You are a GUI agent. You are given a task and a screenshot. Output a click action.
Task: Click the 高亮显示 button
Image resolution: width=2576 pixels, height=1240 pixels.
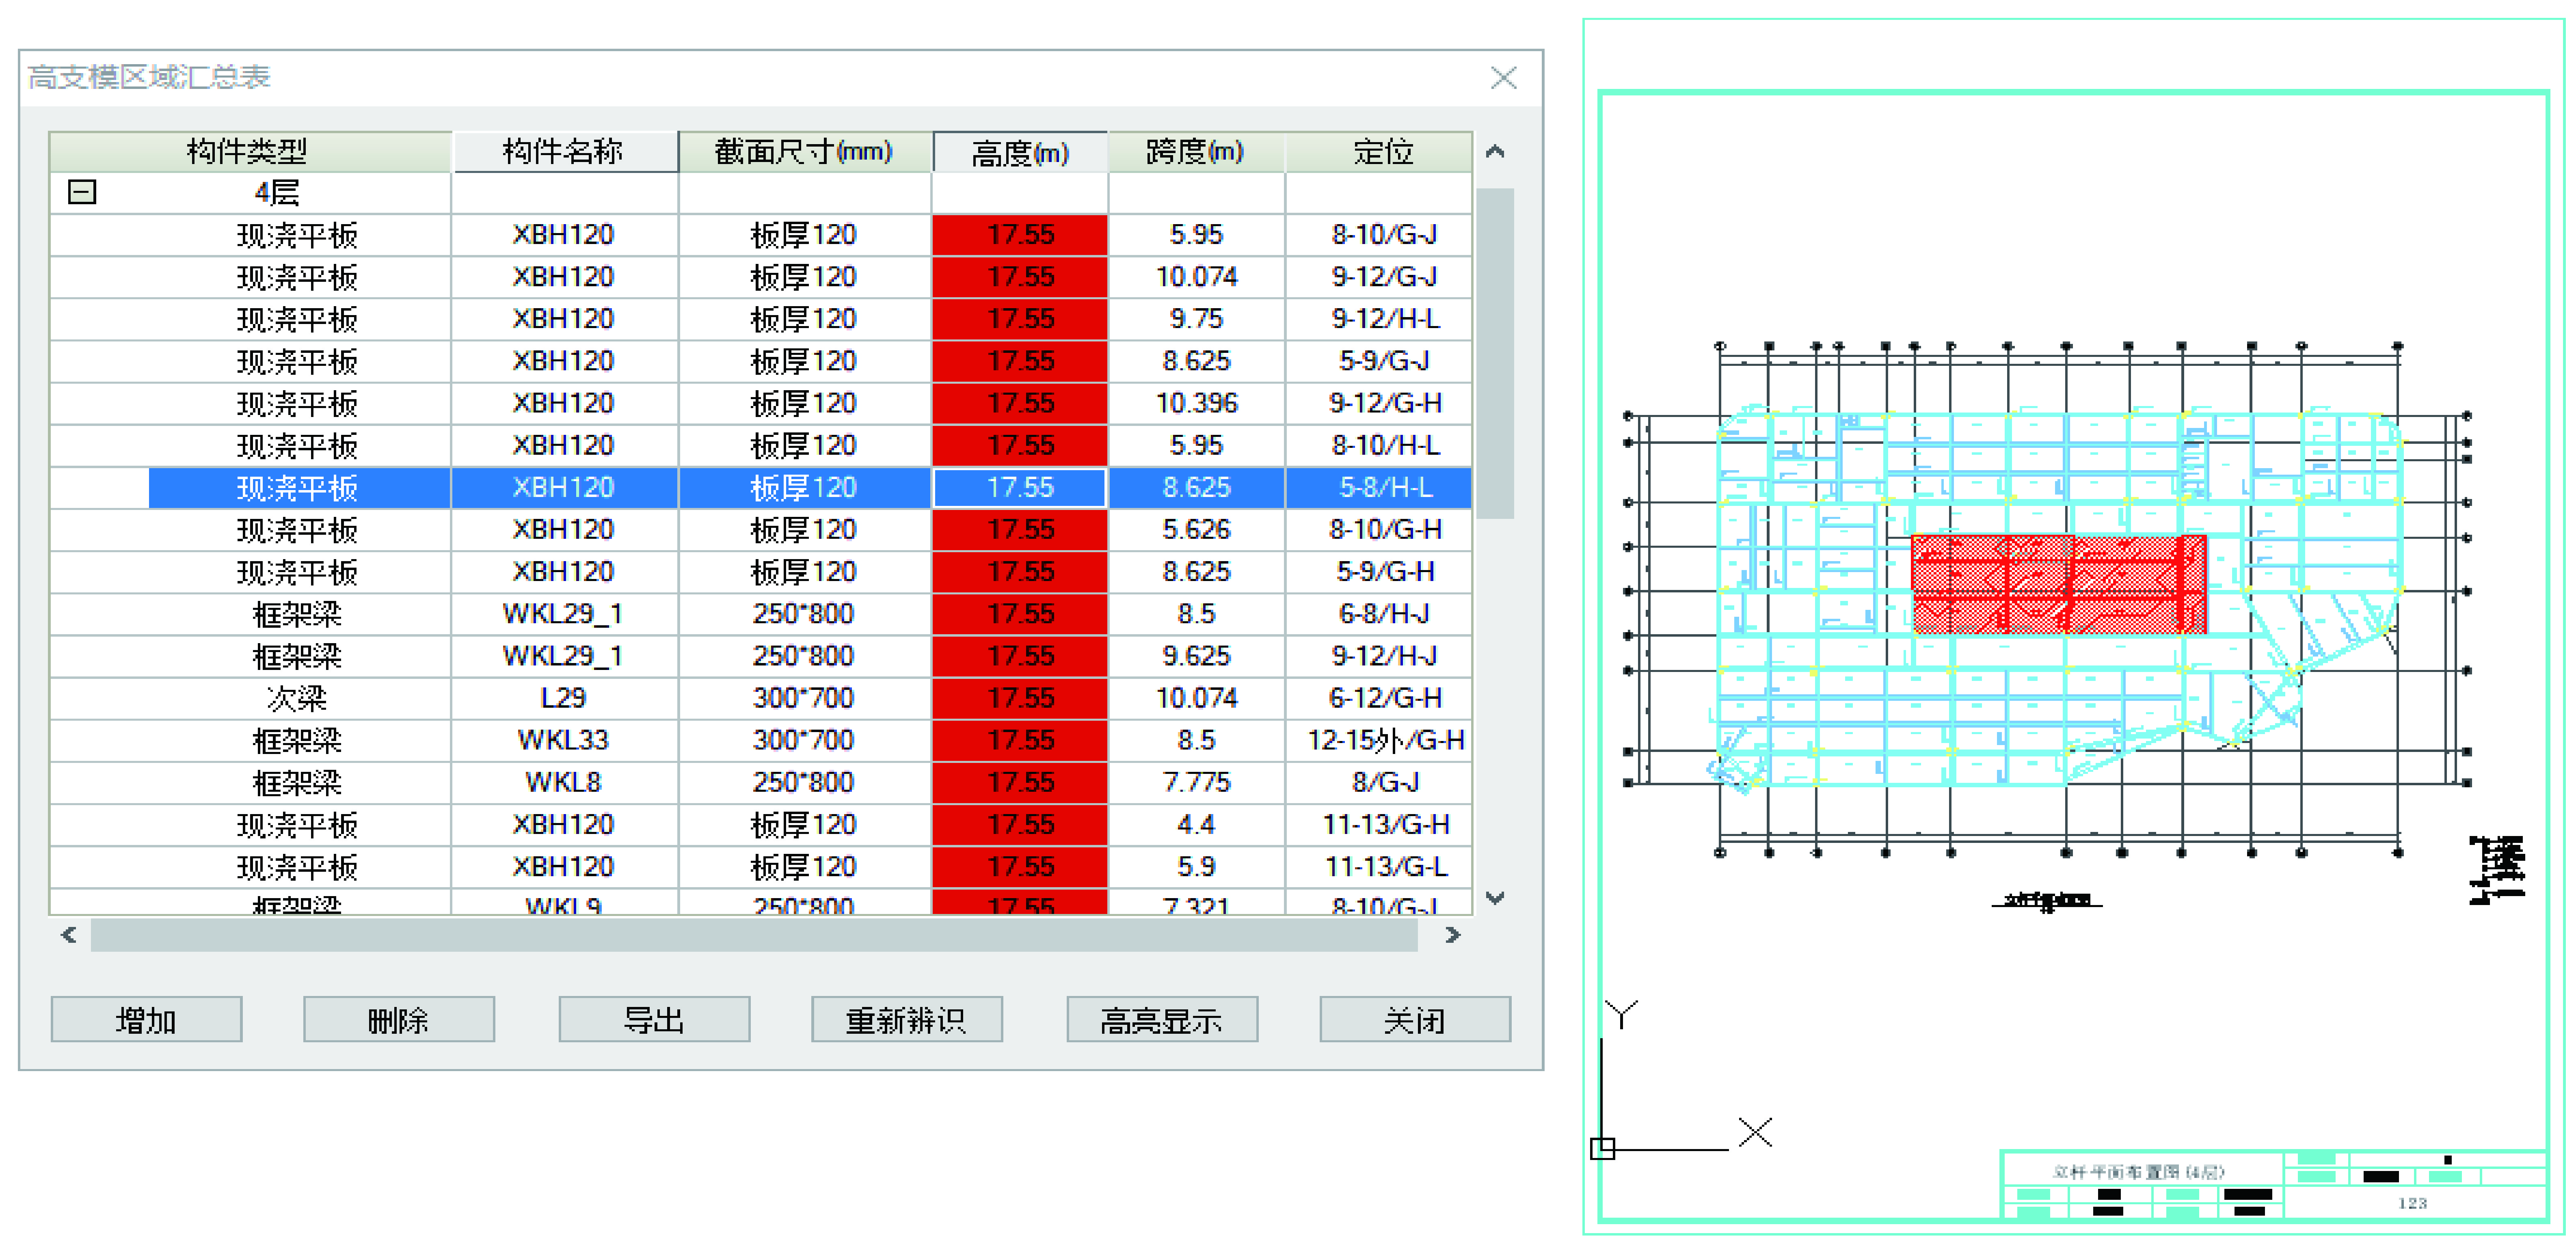pos(1162,1020)
